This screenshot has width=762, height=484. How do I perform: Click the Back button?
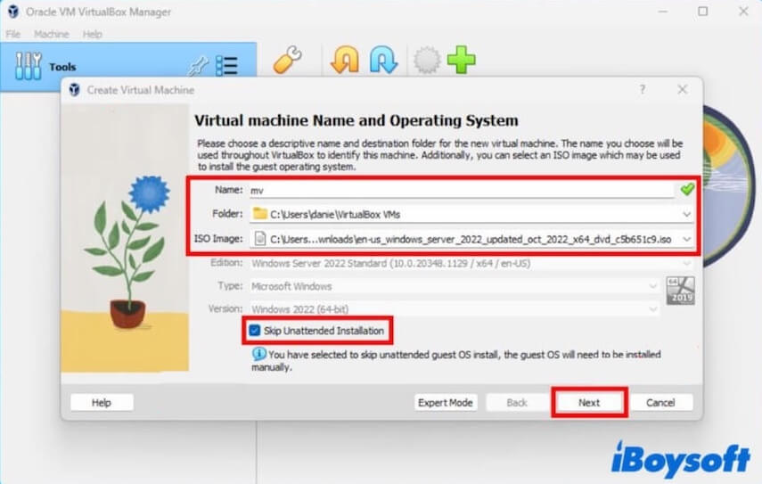pyautogui.click(x=517, y=402)
